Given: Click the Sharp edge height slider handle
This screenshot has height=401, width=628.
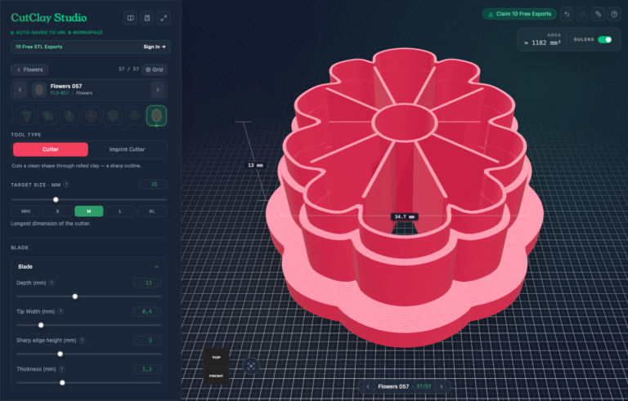Looking at the screenshot, I should click(60, 354).
